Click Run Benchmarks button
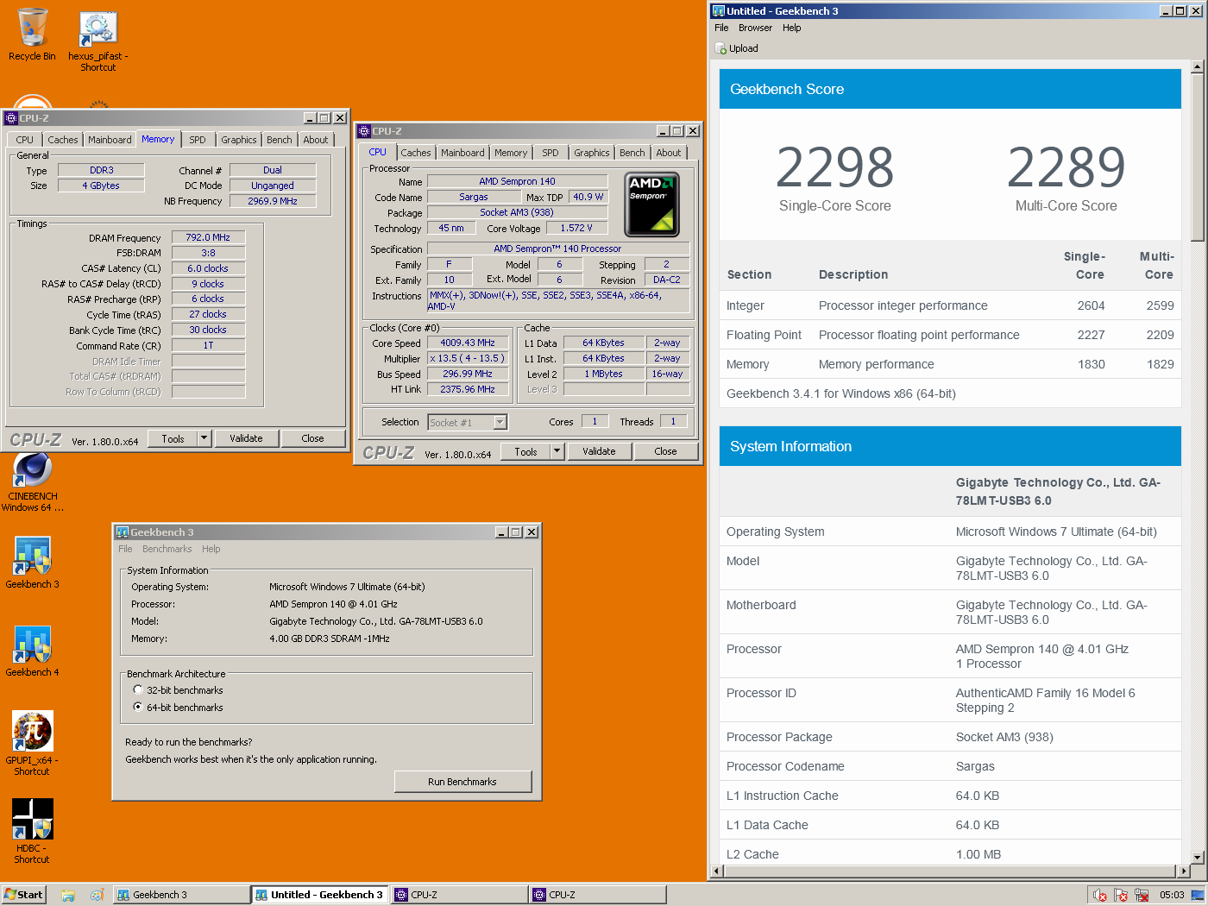Viewport: 1208px width, 906px height. click(x=462, y=782)
